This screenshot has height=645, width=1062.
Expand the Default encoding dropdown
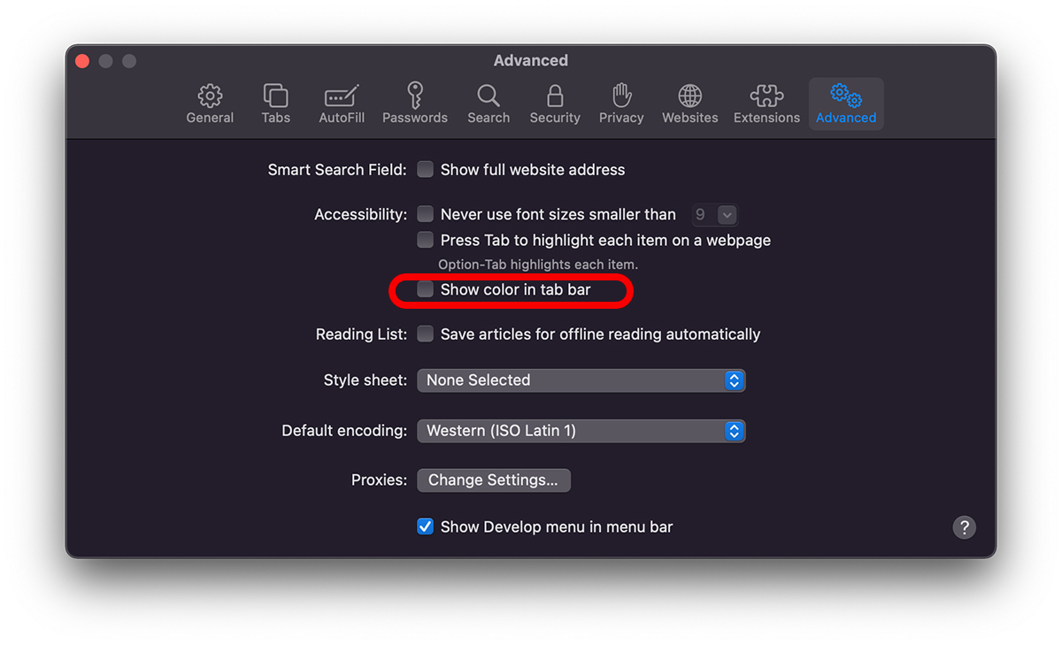pos(581,431)
